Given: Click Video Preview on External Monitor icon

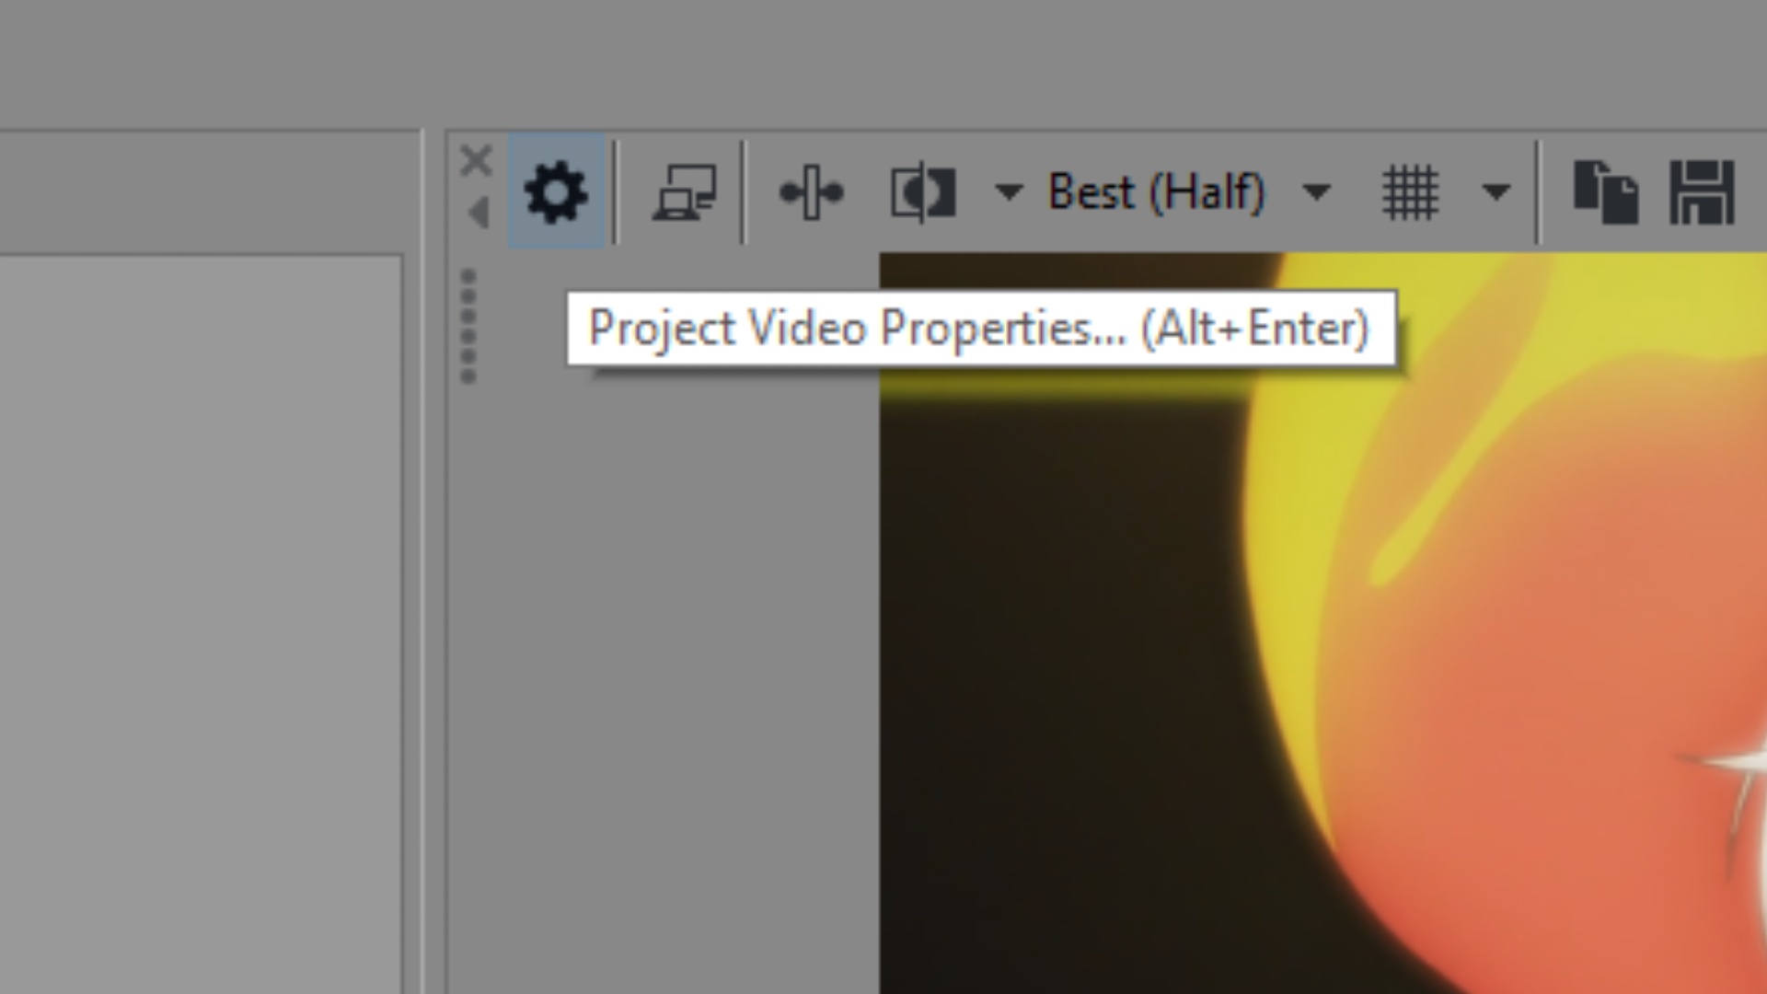Looking at the screenshot, I should point(684,191).
